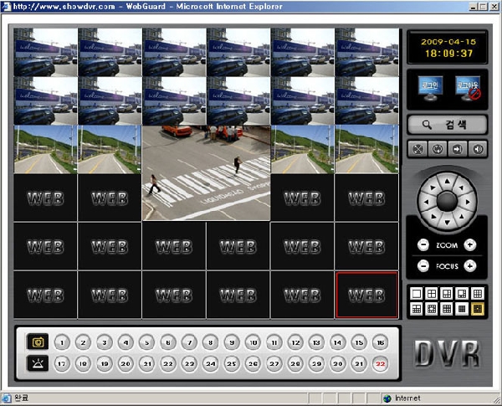This screenshot has height=406, width=502.
Task: Click the yellow camera icon
Action: [38, 342]
